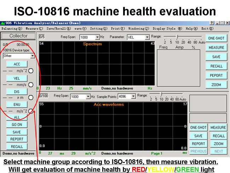Click the app icon in the title bar
Image resolution: width=230 pixels, height=173 pixels.
tap(3, 23)
